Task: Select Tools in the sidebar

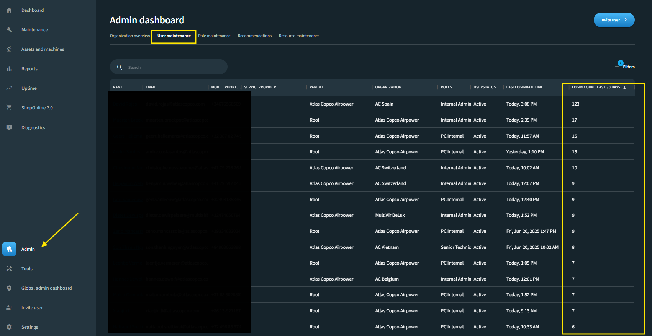Action: (27, 269)
